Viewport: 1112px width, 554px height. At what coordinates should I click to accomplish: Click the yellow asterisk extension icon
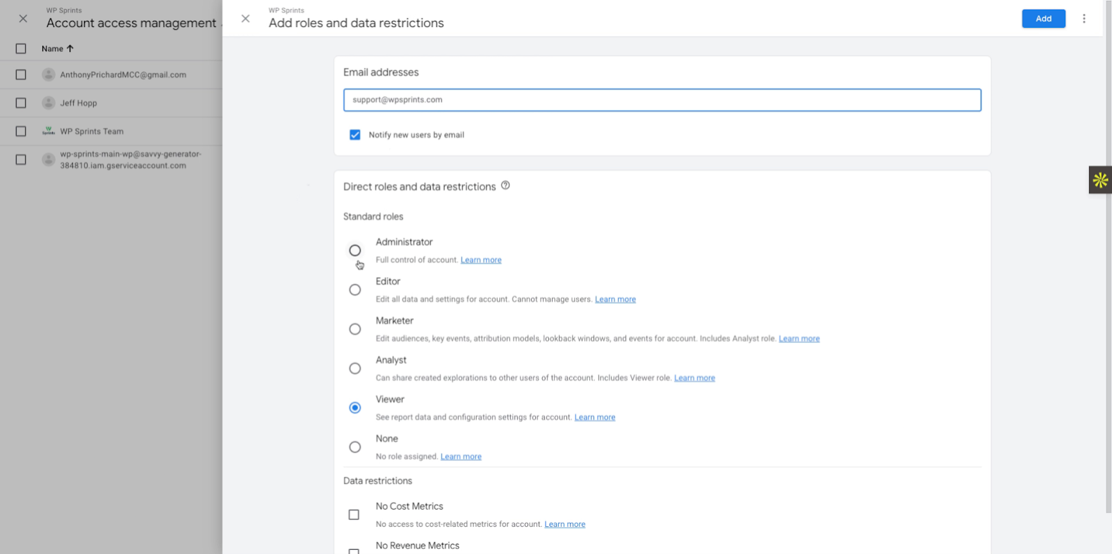[x=1099, y=180]
